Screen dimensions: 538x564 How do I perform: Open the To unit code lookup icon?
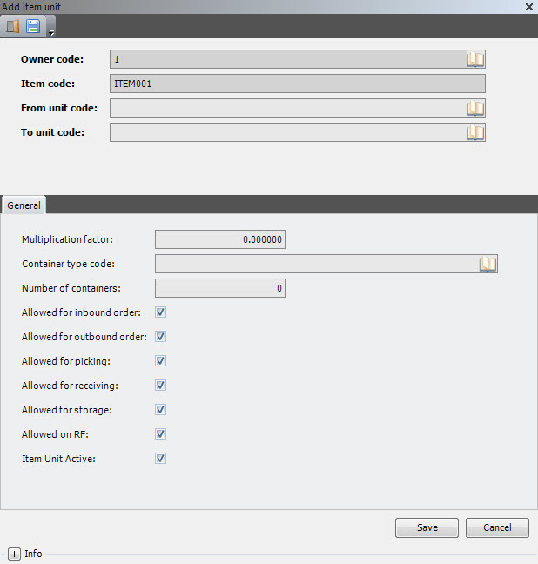475,132
